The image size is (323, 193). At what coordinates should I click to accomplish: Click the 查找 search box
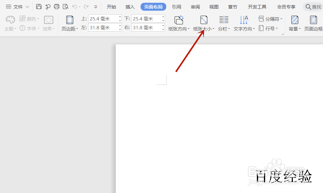point(313,7)
